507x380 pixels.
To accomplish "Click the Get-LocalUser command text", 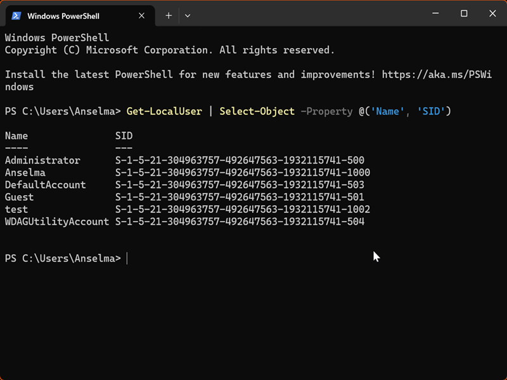I will pyautogui.click(x=164, y=111).
